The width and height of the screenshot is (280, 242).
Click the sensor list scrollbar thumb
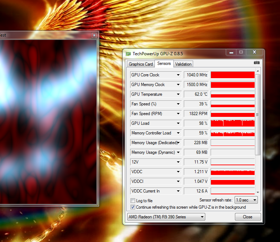coord(257,115)
